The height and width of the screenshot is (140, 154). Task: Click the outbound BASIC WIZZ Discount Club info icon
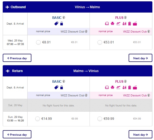coord(86,31)
